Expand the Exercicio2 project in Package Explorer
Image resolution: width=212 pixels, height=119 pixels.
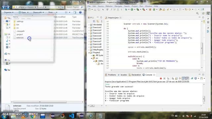(89, 27)
